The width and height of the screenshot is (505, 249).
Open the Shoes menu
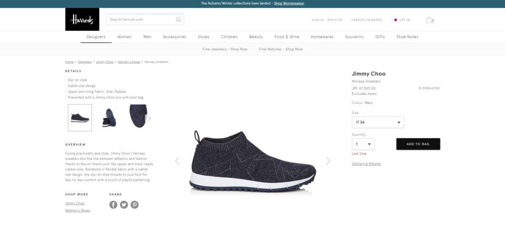tap(203, 37)
